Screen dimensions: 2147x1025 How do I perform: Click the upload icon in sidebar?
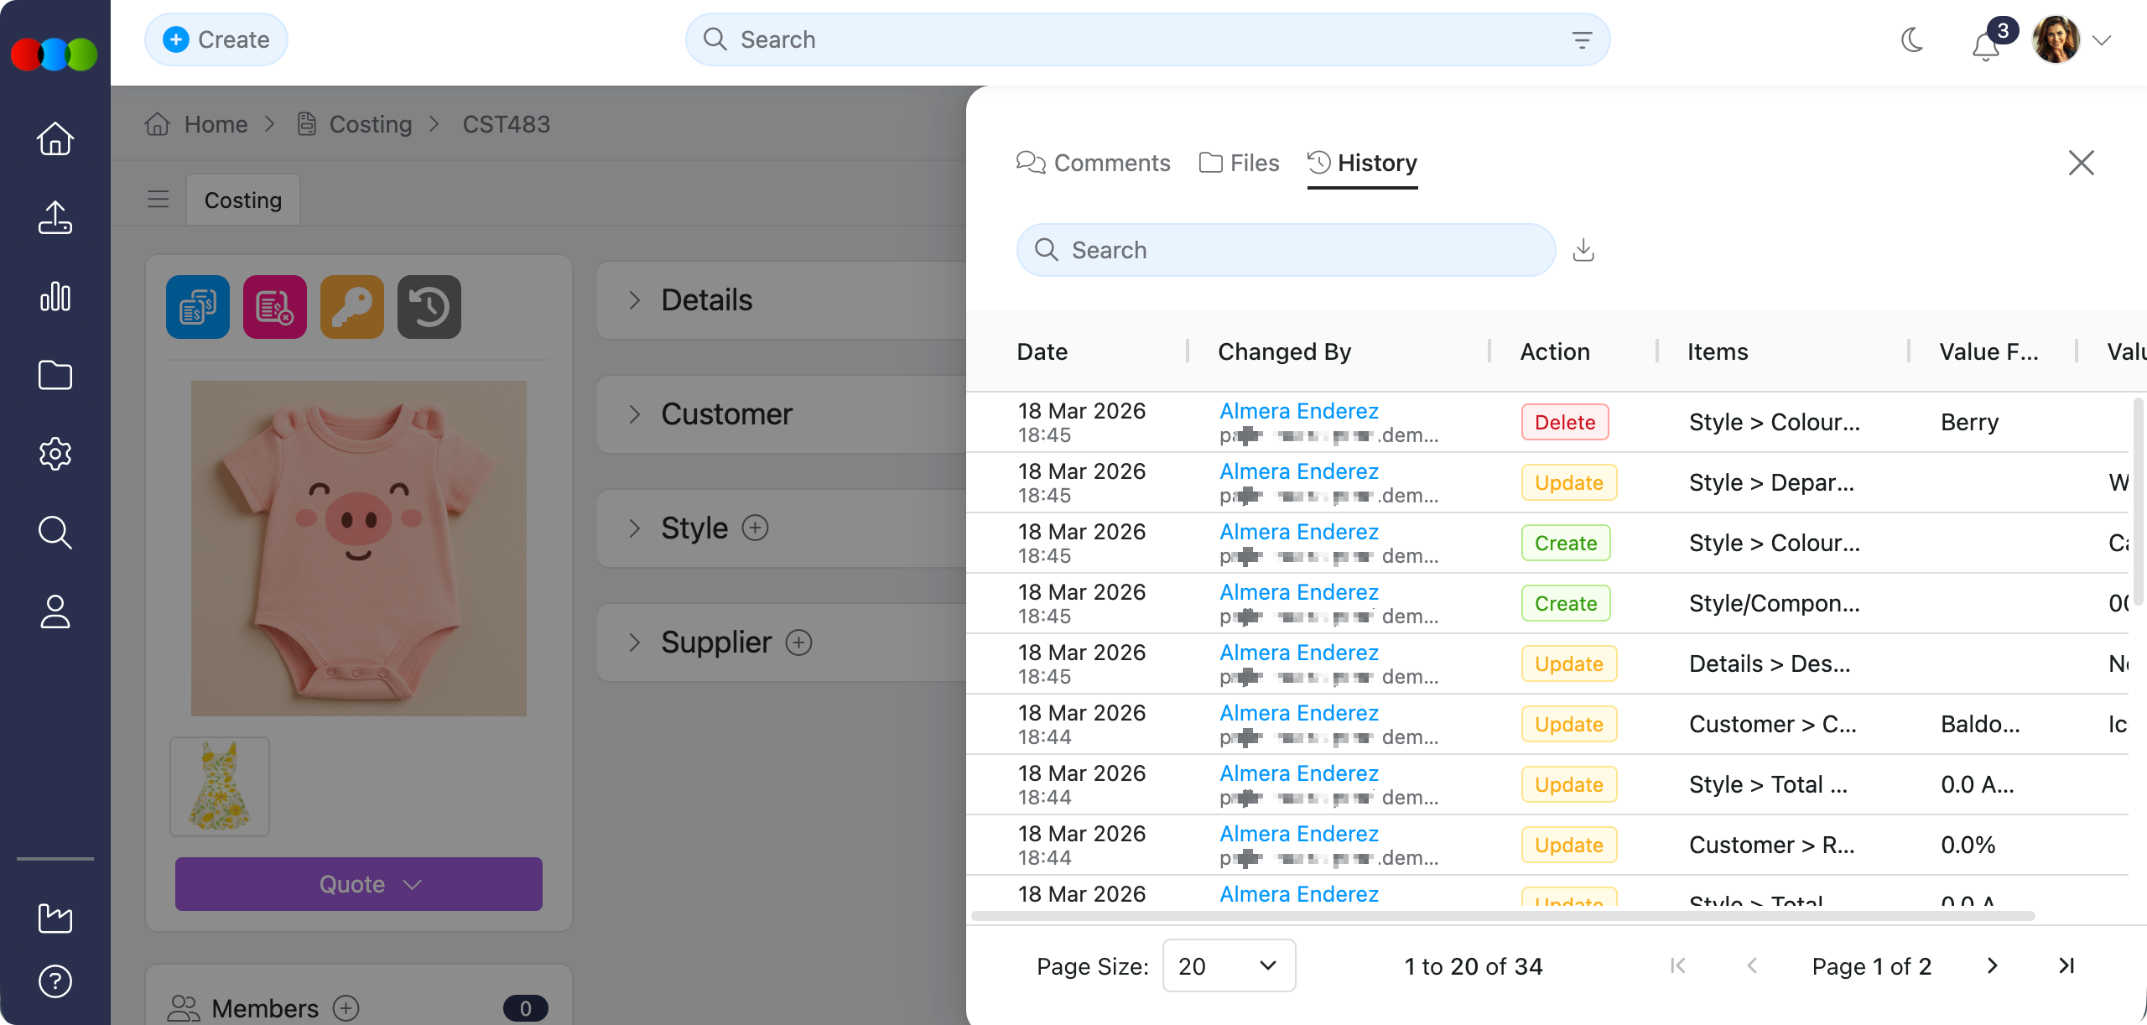[x=55, y=217]
